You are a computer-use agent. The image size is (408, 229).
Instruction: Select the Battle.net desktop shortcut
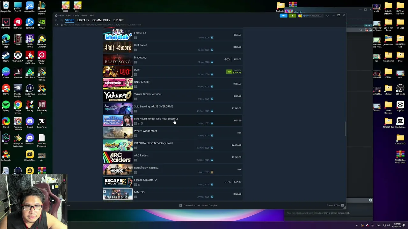pyautogui.click(x=30, y=24)
